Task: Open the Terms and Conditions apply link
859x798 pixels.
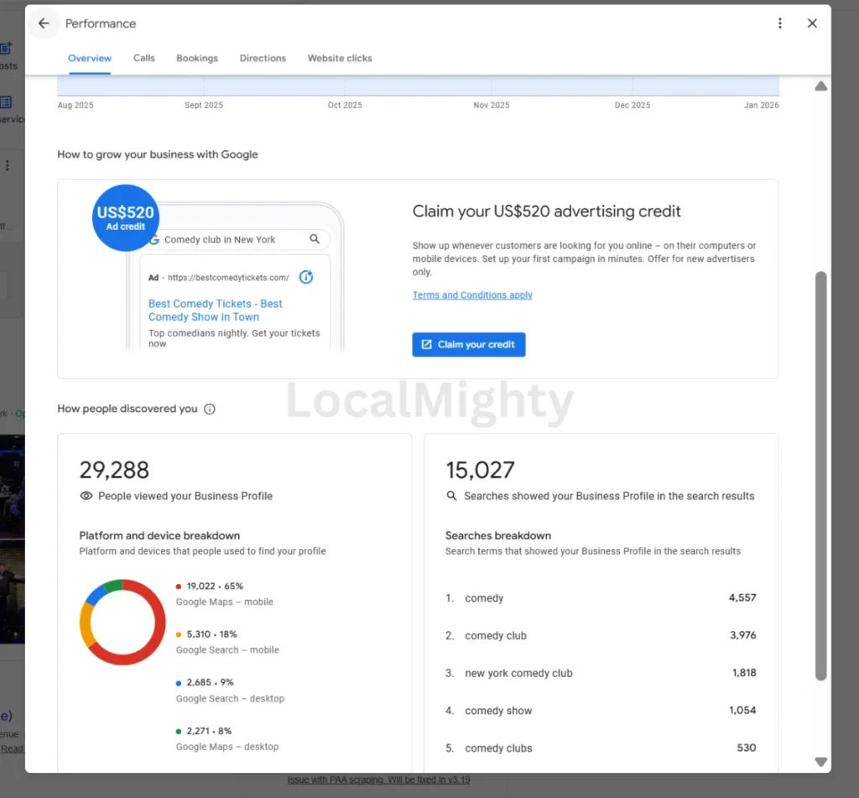Action: pyautogui.click(x=473, y=295)
